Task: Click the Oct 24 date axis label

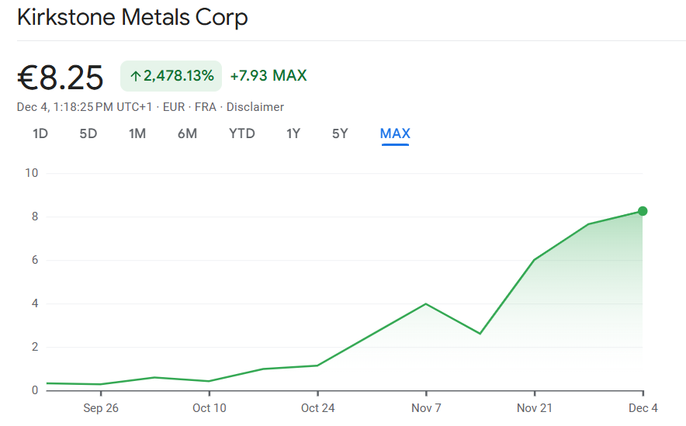Action: point(317,407)
